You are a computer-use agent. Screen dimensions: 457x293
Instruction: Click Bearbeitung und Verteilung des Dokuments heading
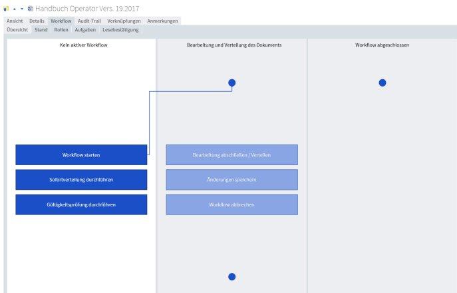[x=234, y=45]
